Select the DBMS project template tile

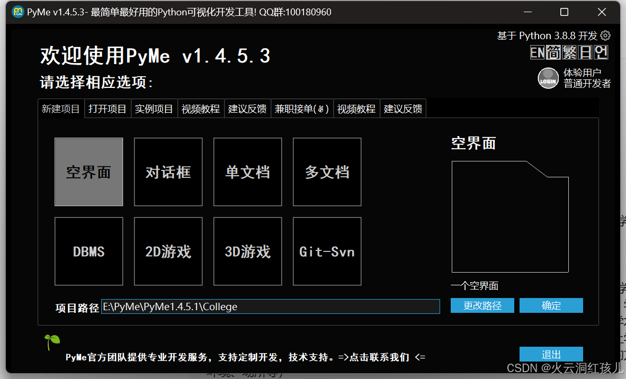88,251
